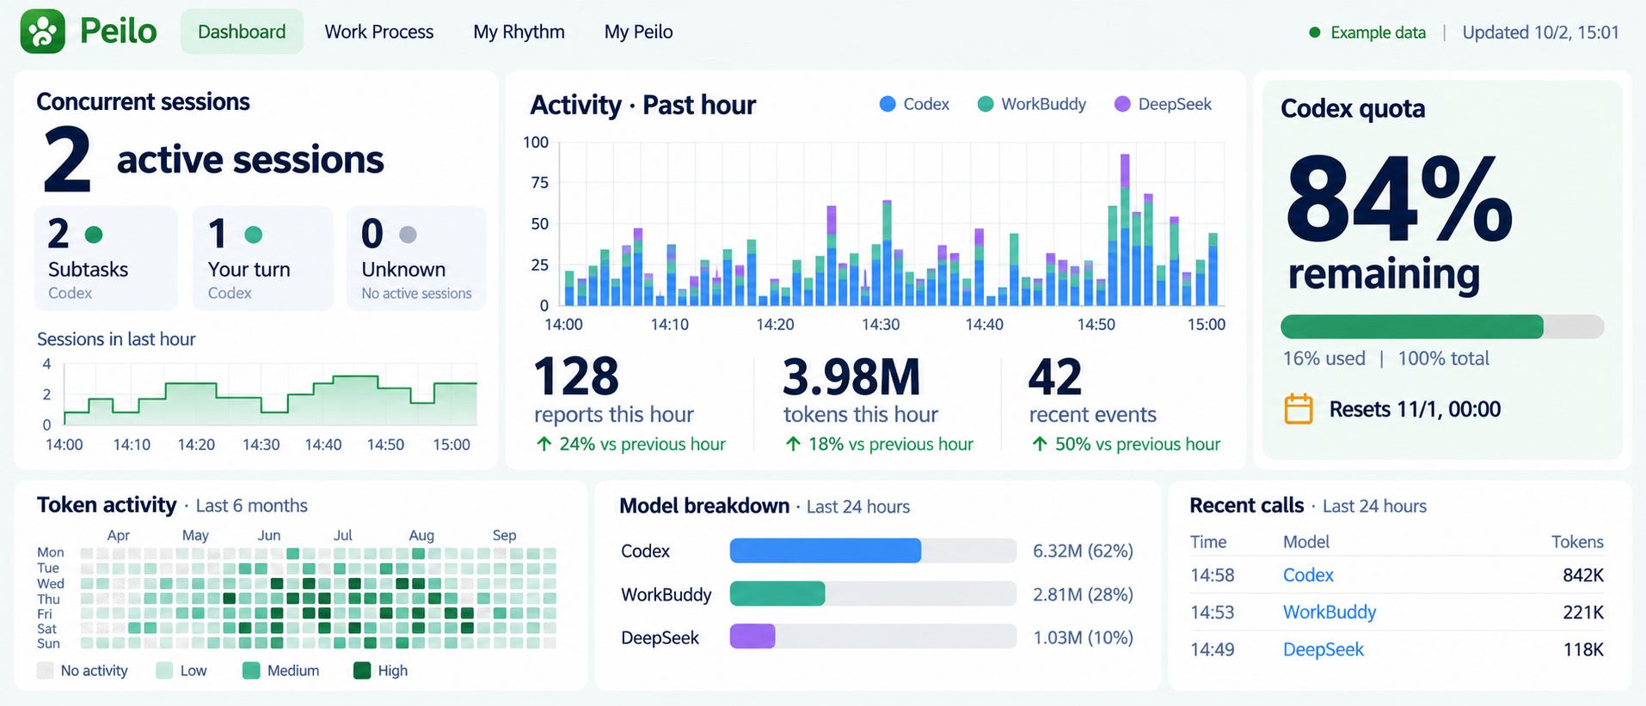This screenshot has height=706, width=1646.
Task: Click the High legend swatch
Action: tap(362, 671)
